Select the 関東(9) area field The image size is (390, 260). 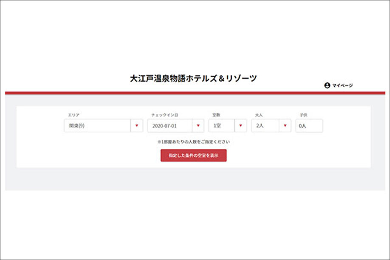98,126
